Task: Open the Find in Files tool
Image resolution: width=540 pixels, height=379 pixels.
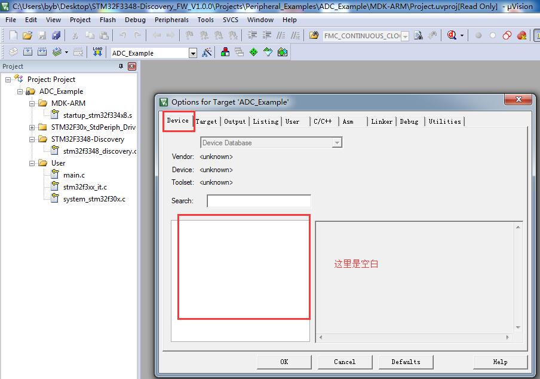Action: pyautogui.click(x=314, y=35)
